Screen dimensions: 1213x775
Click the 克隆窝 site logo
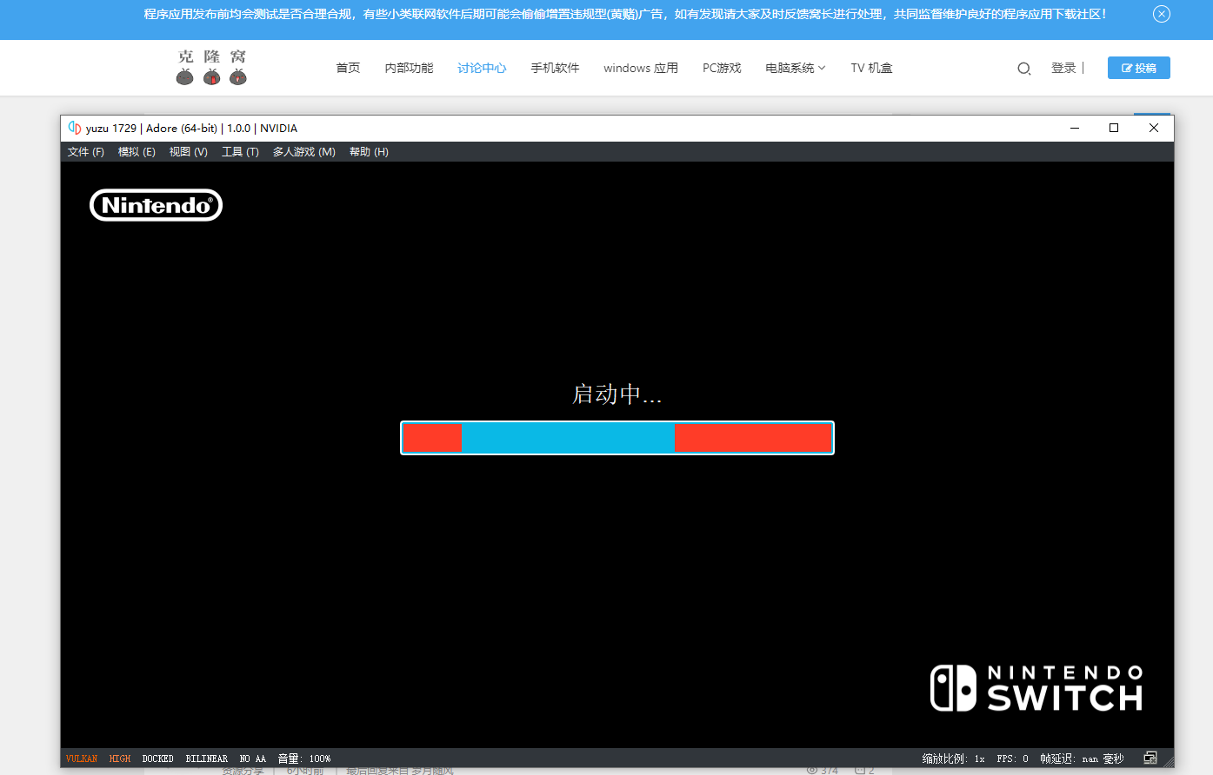pos(211,67)
